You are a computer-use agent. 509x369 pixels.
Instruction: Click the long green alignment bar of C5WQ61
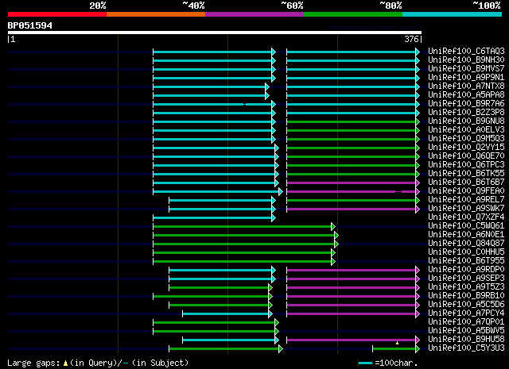244,226
